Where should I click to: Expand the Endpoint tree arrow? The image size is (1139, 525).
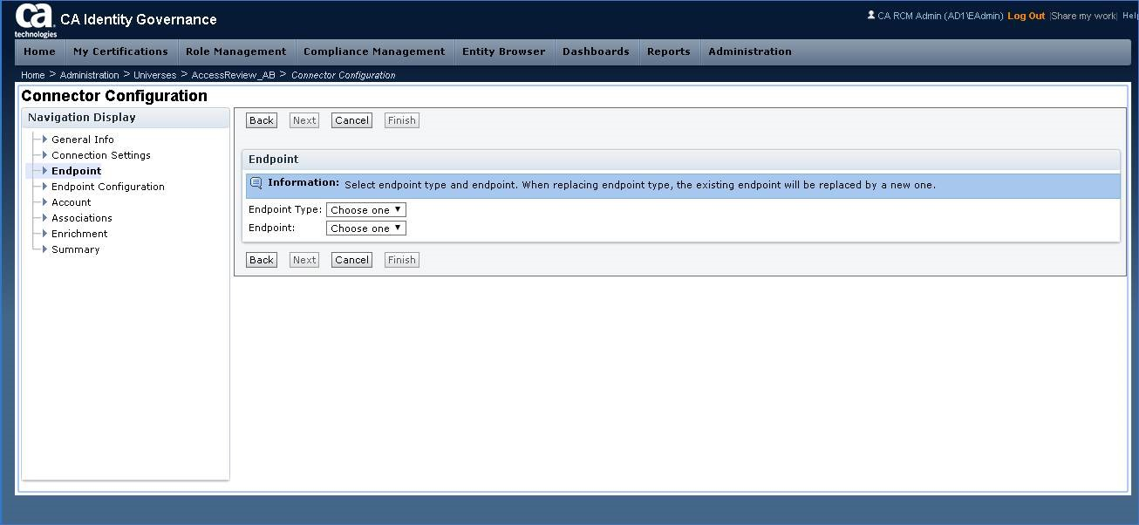[x=44, y=170]
